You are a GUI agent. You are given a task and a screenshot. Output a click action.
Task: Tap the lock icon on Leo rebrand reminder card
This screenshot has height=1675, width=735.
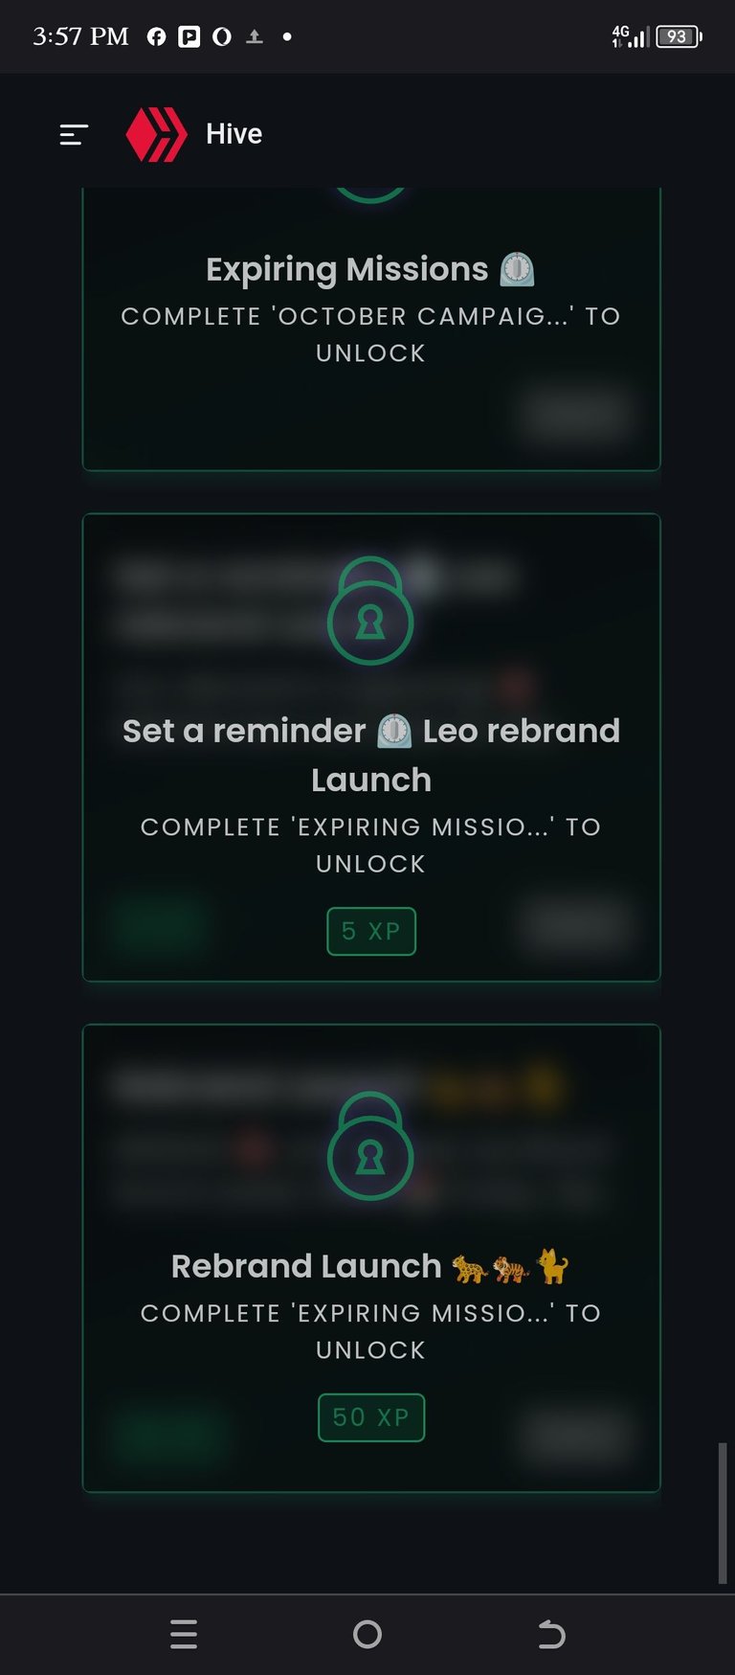pos(370,610)
